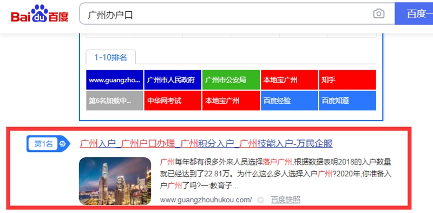Click 本地宝广州 tile beside 百度经验

point(231,101)
